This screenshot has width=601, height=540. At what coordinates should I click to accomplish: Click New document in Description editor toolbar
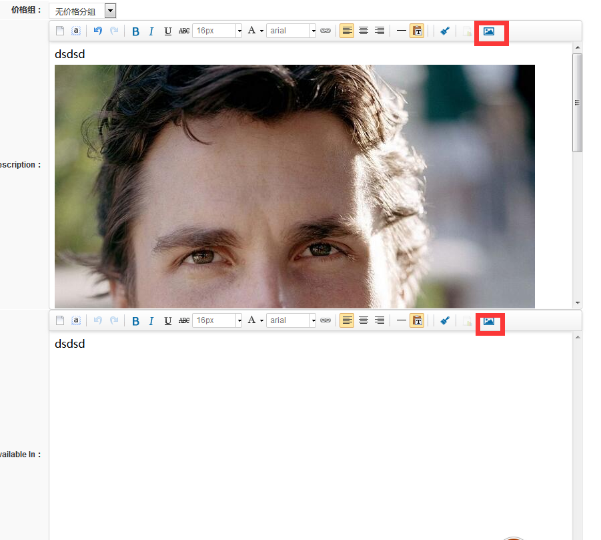click(x=60, y=31)
